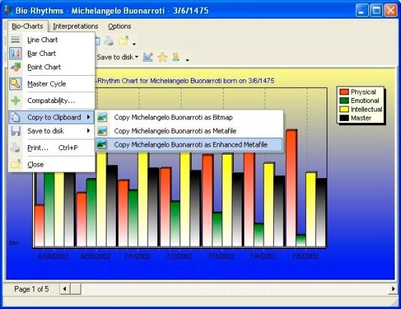Click the red Physical legend swatch
Screen dimensions: 401x309
[344, 92]
